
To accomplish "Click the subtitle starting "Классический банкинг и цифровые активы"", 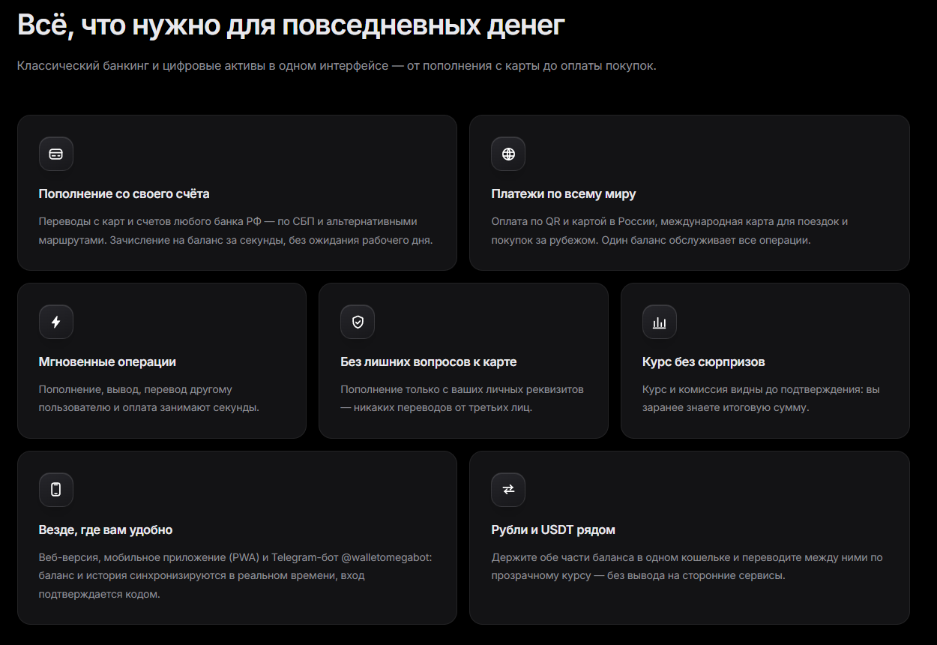I will (x=337, y=66).
